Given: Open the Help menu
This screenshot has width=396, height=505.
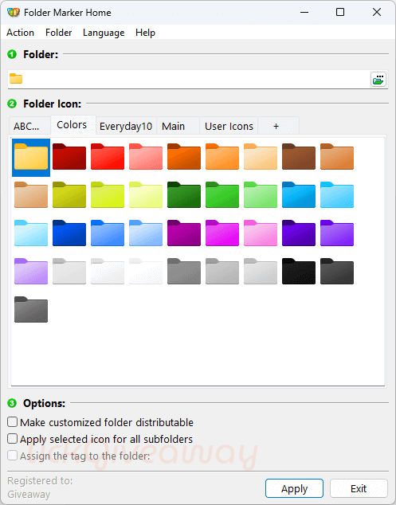Looking at the screenshot, I should [145, 33].
